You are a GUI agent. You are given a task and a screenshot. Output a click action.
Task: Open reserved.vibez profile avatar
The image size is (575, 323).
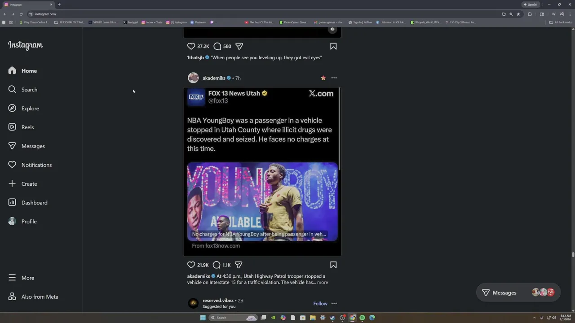pos(193,303)
